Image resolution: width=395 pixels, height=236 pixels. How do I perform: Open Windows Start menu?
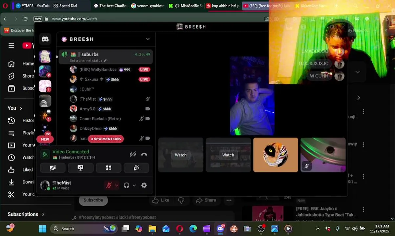click(x=42, y=228)
